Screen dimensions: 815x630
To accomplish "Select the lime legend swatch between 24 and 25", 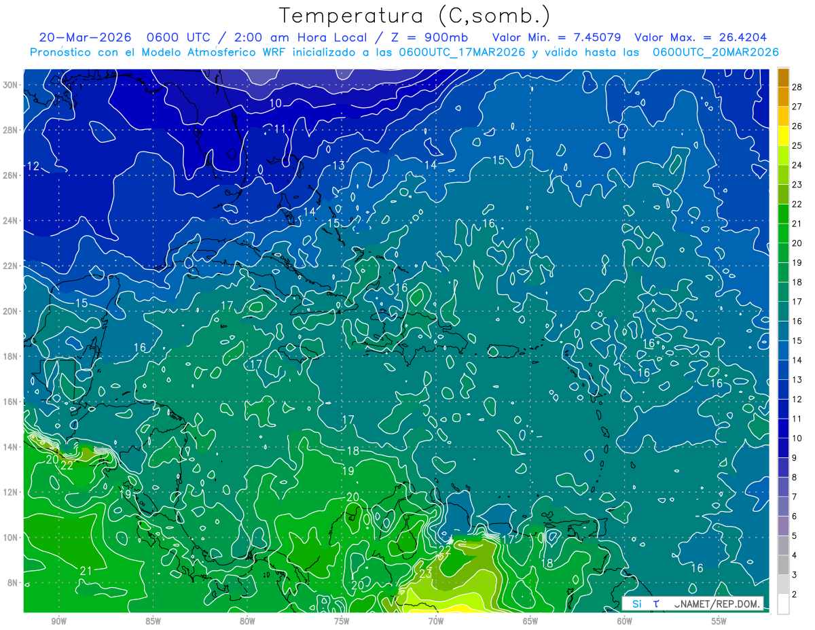I will (783, 156).
